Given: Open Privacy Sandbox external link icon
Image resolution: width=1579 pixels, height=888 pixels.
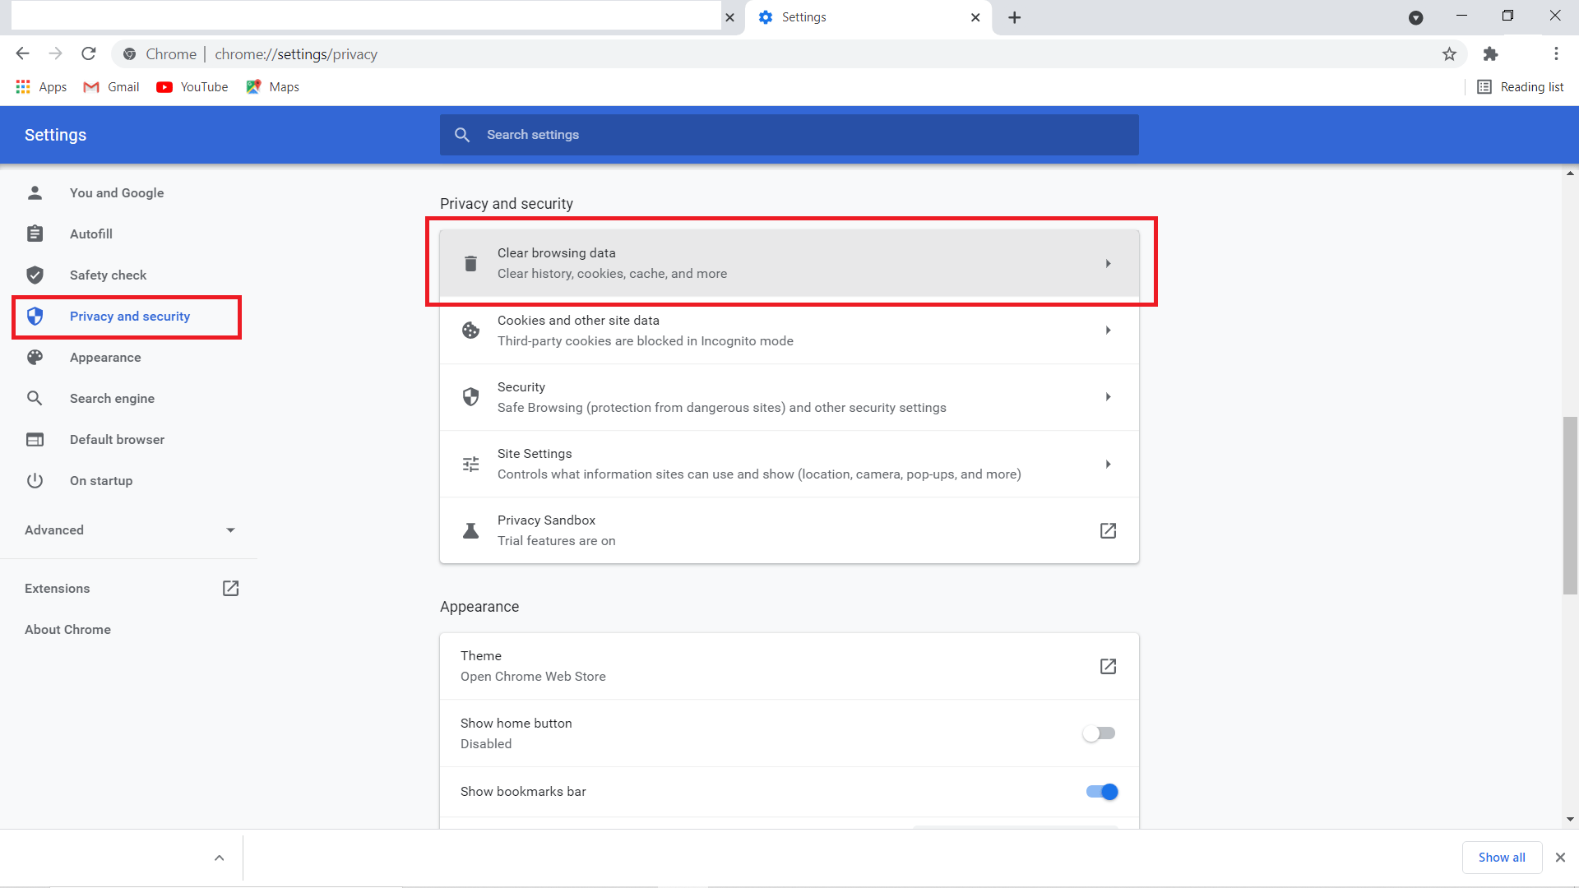Looking at the screenshot, I should coord(1108,530).
